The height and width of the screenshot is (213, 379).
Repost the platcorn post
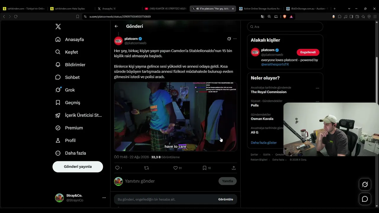pos(146,168)
